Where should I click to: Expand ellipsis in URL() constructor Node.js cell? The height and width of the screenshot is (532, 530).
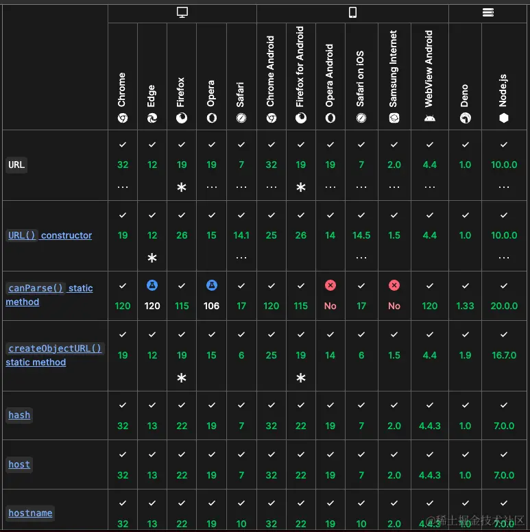pyautogui.click(x=504, y=258)
